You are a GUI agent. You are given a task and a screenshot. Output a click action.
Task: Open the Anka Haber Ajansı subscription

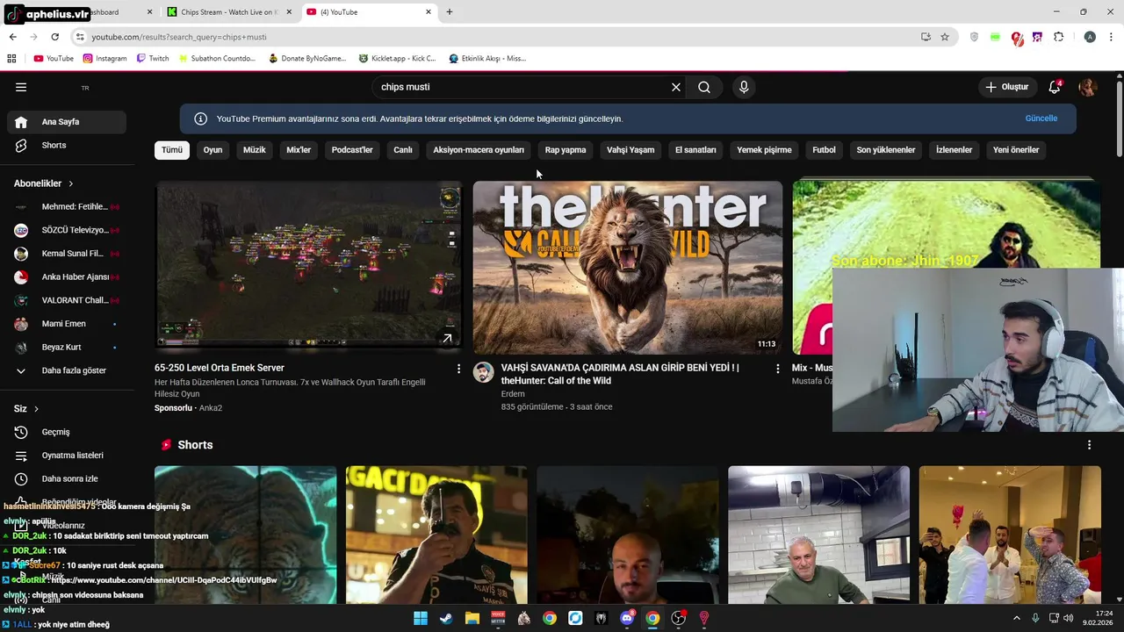tap(67, 276)
